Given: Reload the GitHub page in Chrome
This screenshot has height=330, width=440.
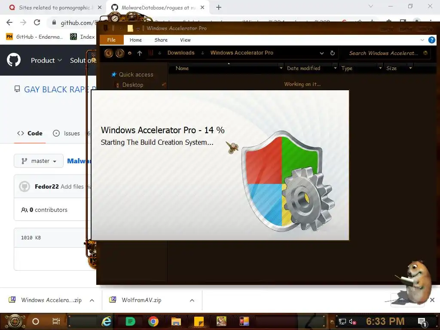Looking at the screenshot, I should click(37, 22).
